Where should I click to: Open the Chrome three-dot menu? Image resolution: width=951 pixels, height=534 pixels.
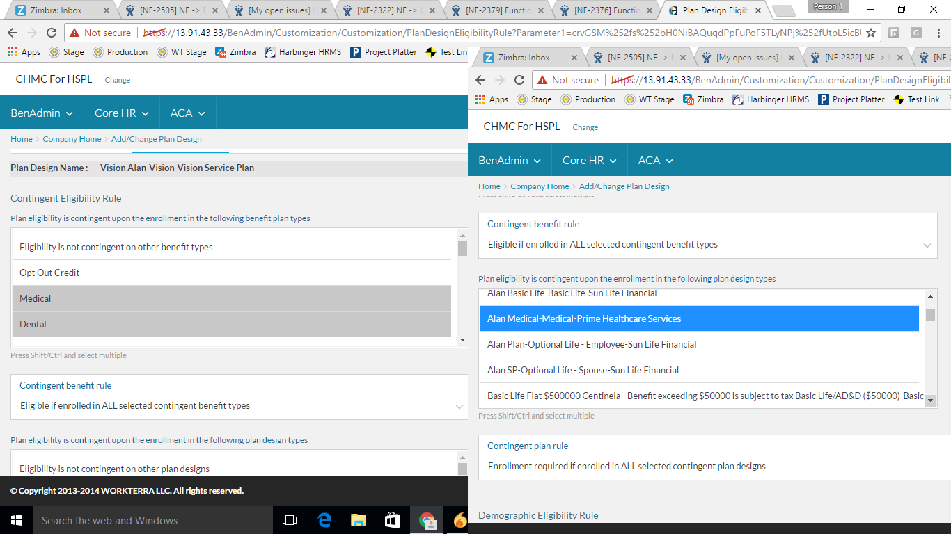938,33
